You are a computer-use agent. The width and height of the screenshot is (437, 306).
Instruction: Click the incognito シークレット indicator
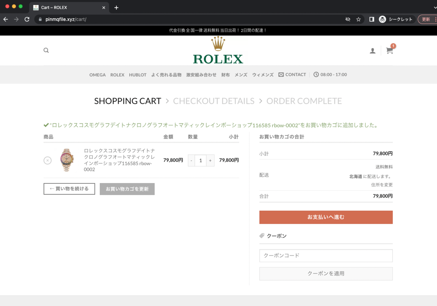[396, 19]
